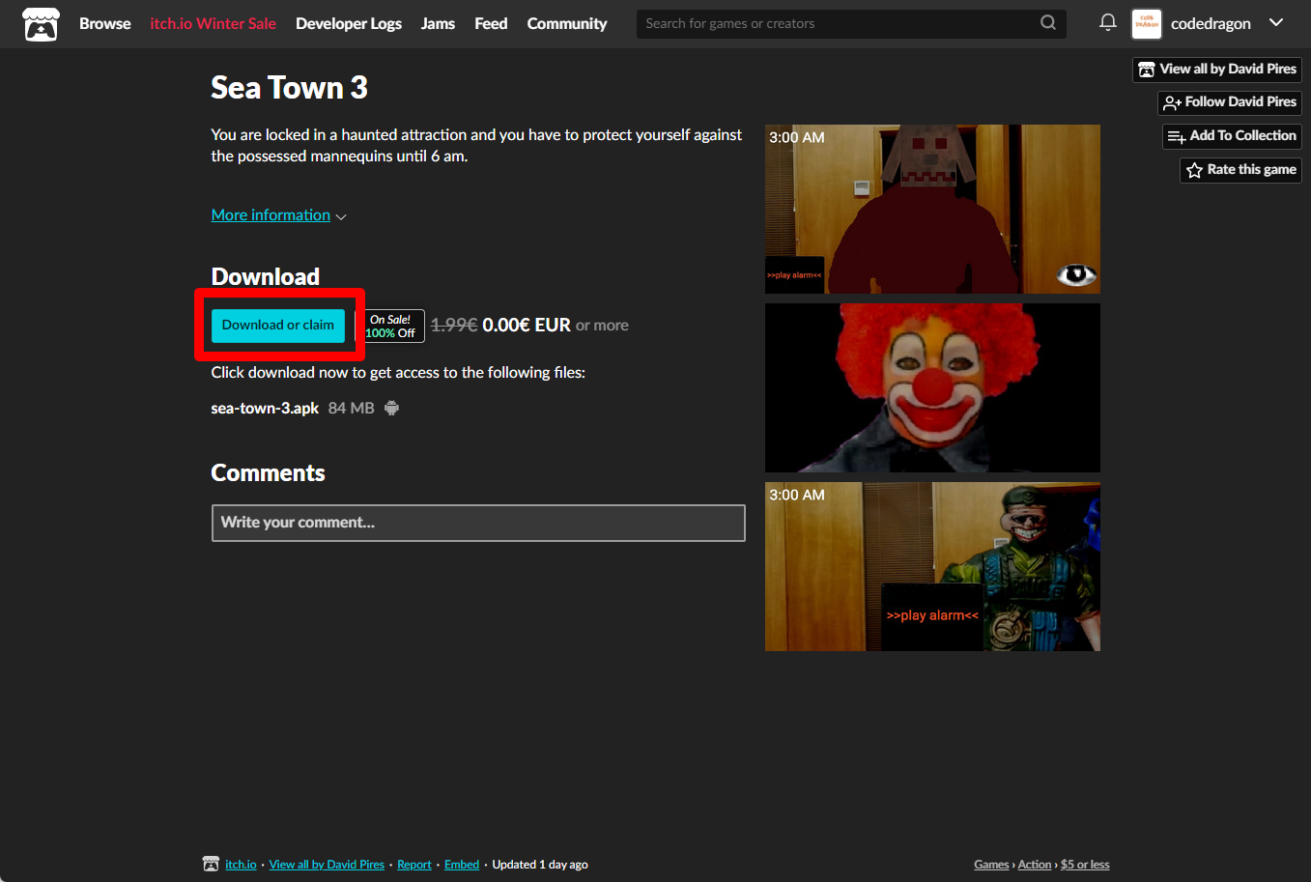Open the clown screenshot thumbnail
The height and width of the screenshot is (882, 1311).
(932, 387)
